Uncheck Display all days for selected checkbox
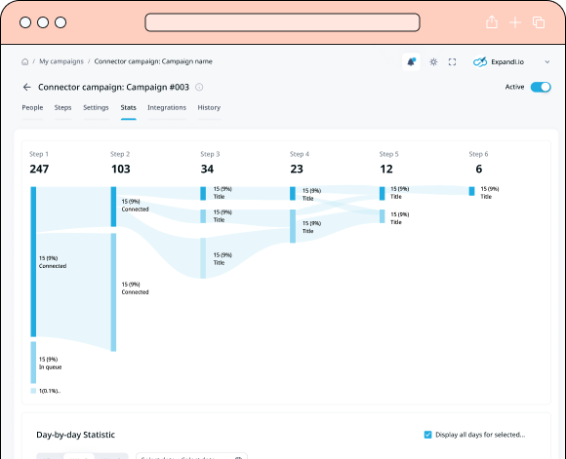Image resolution: width=566 pixels, height=459 pixels. pyautogui.click(x=427, y=435)
